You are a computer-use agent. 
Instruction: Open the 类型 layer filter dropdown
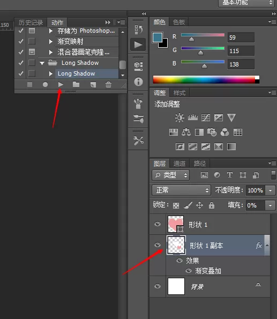pyautogui.click(x=170, y=175)
